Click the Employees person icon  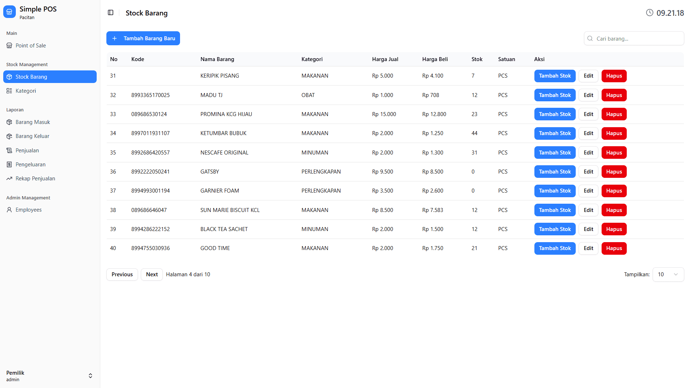tap(9, 210)
